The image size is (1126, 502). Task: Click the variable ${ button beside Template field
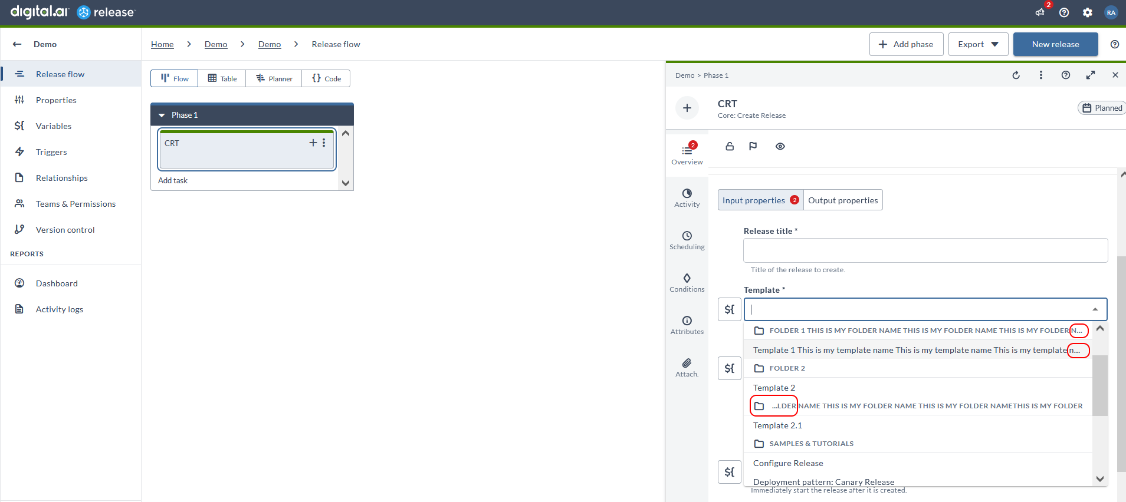tap(730, 309)
